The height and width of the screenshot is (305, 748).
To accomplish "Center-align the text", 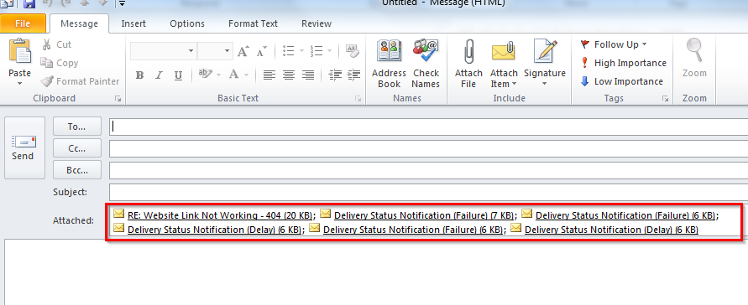I will pos(288,75).
